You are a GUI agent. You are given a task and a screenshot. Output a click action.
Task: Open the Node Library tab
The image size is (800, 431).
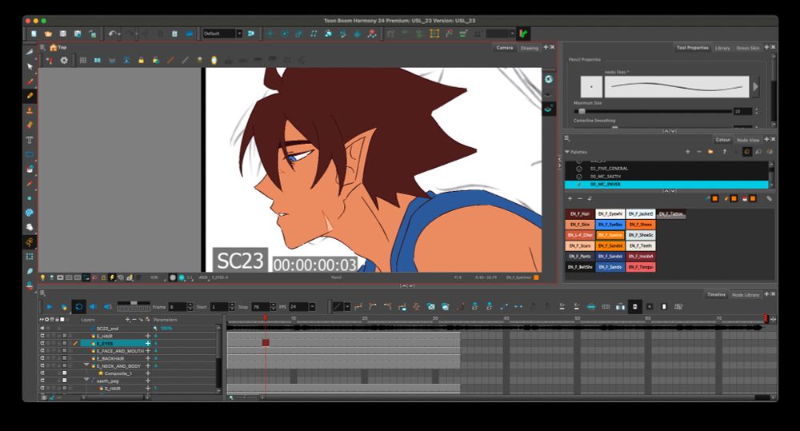[746, 295]
